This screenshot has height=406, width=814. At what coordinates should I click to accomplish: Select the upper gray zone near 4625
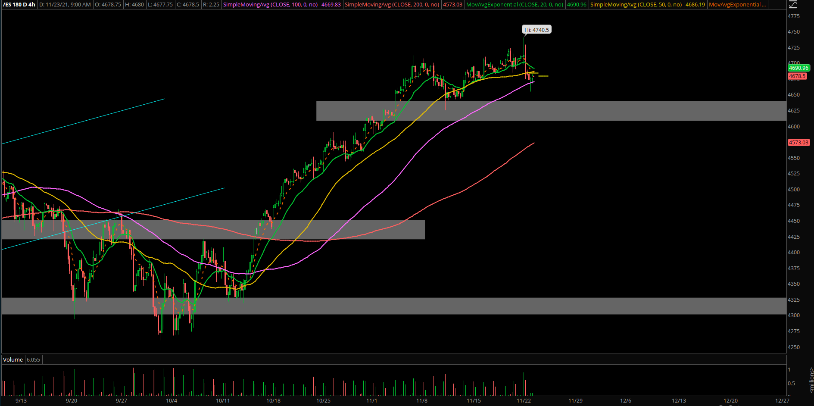coord(551,111)
